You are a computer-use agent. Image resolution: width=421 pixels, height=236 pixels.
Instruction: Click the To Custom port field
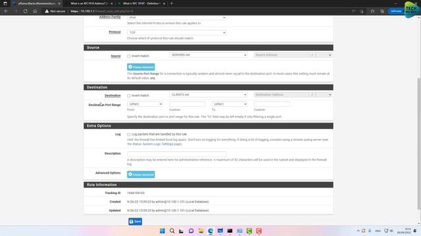click(272, 104)
